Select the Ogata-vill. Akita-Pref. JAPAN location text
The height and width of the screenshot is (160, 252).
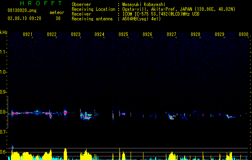[179, 9]
